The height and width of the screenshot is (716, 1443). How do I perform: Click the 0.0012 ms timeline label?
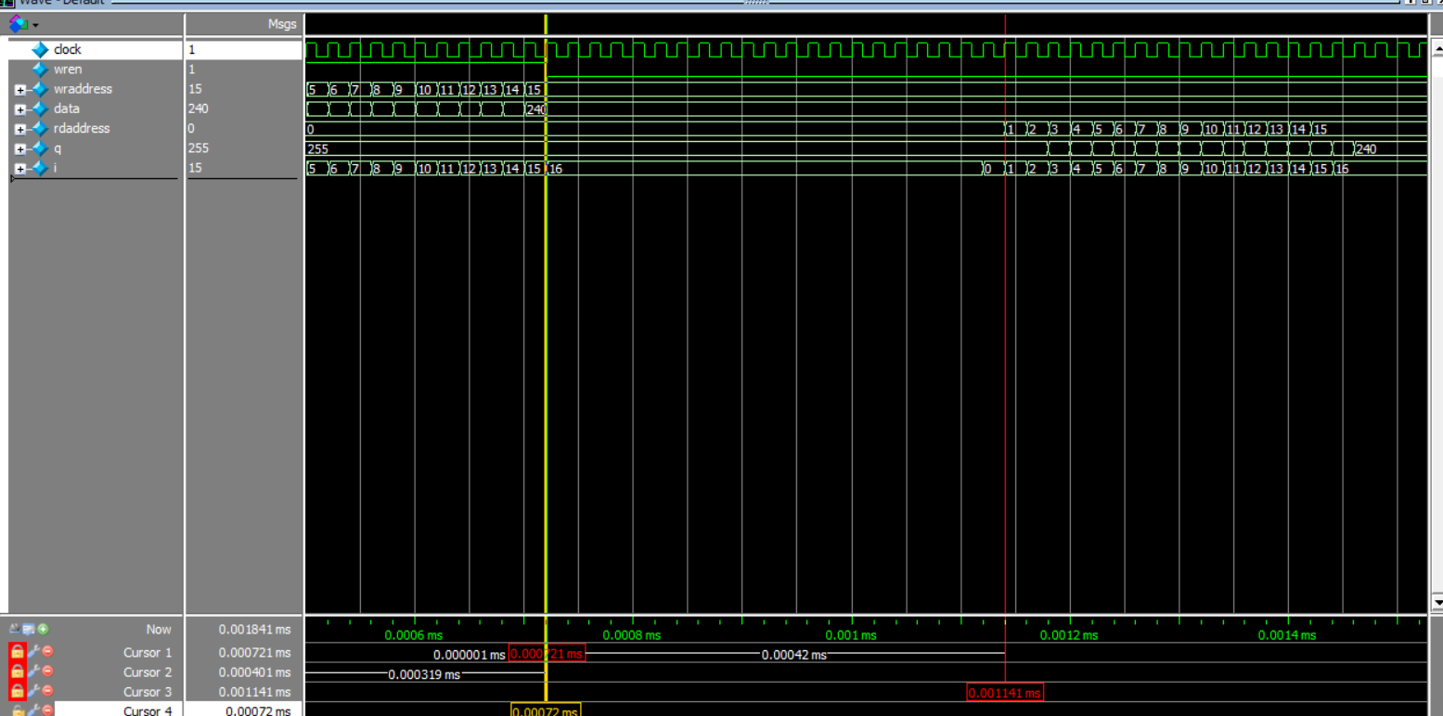point(1069,634)
